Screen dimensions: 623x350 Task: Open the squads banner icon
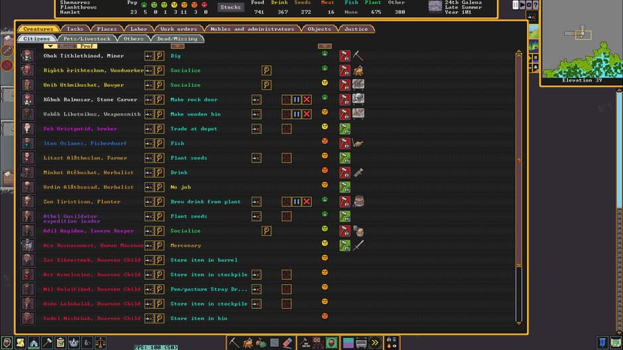pyautogui.click(x=602, y=343)
